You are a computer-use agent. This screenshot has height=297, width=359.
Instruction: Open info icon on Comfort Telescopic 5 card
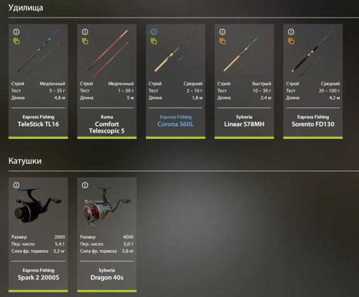pyautogui.click(x=85, y=32)
